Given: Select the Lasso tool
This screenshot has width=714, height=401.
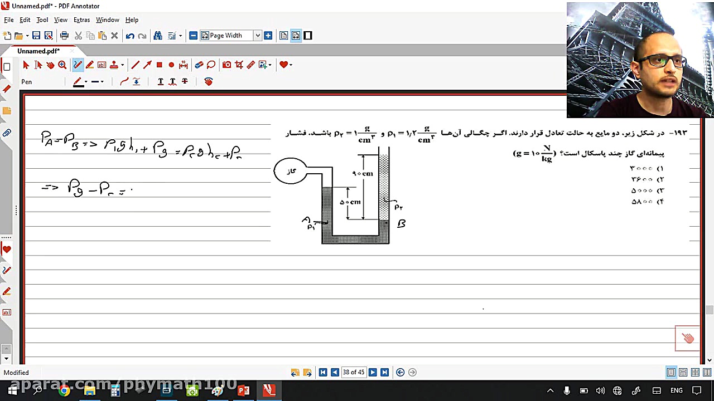Looking at the screenshot, I should point(211,65).
